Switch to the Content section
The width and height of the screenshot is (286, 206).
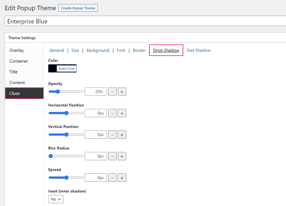[x=17, y=82]
